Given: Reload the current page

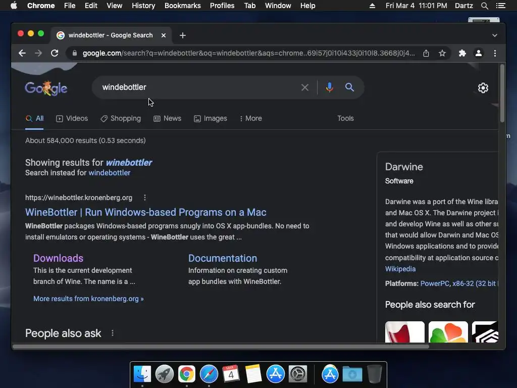Looking at the screenshot, I should click(x=55, y=53).
